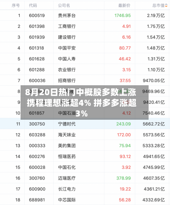Select stock code 688981
Image resolution: width=170 pixels, height=205 pixels.
(x=37, y=200)
